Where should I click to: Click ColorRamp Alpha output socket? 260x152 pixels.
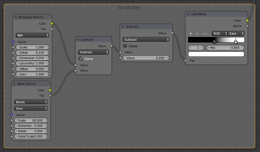click(247, 26)
